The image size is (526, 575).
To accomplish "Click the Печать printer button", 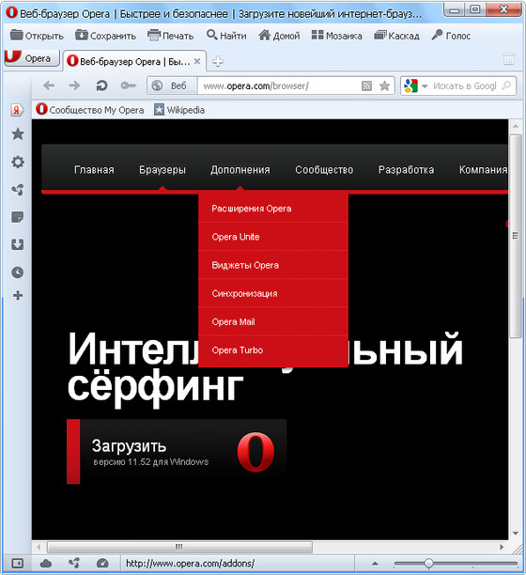I will point(170,36).
